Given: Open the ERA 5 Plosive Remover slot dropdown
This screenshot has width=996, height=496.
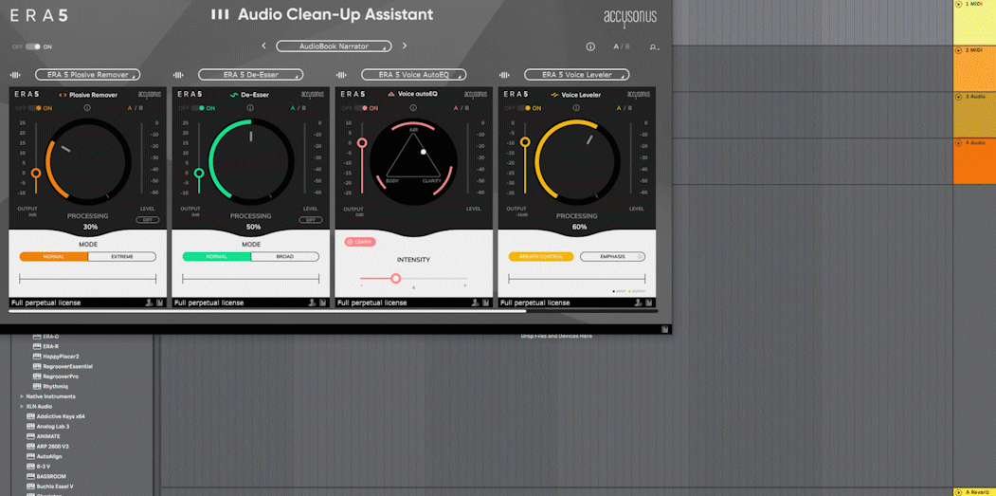Looking at the screenshot, I should 87,75.
